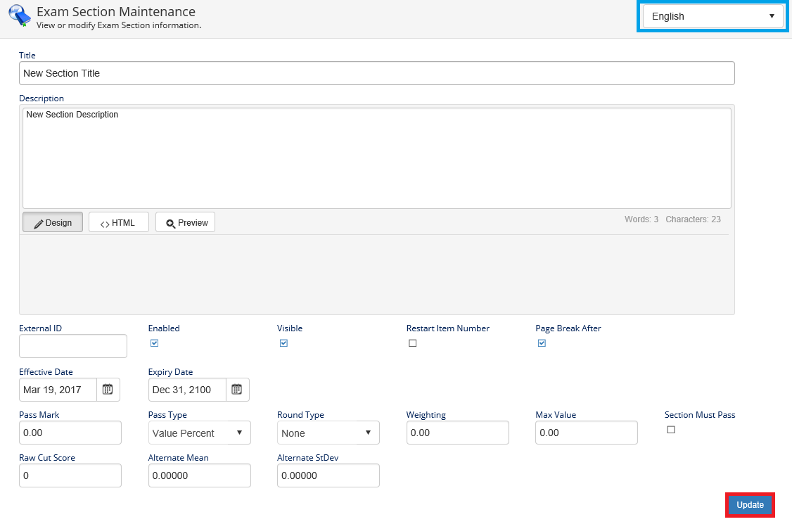Switch editor to HTML view
The height and width of the screenshot is (524, 792).
pyautogui.click(x=118, y=222)
